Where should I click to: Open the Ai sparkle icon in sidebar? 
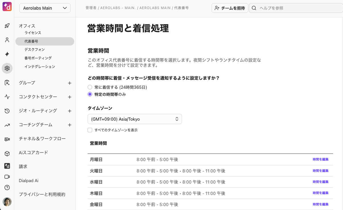[7, 54]
